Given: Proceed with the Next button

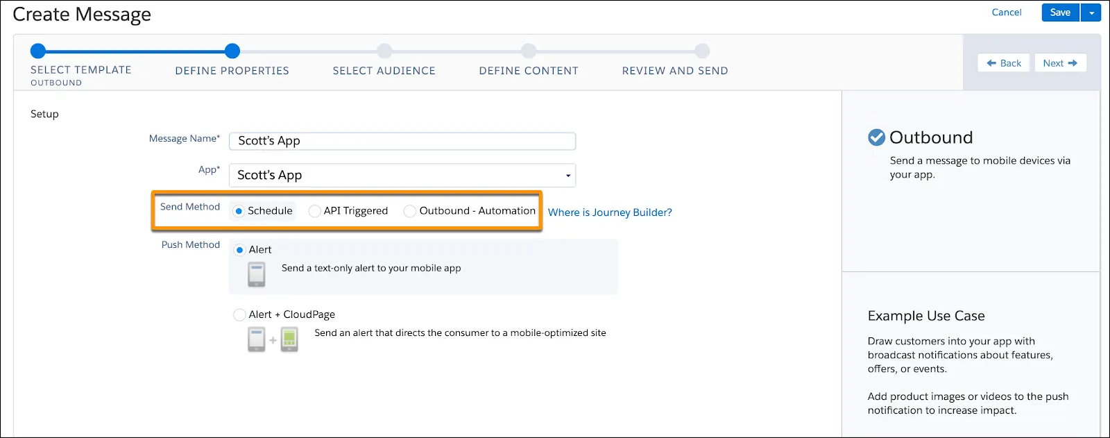Looking at the screenshot, I should [1060, 63].
